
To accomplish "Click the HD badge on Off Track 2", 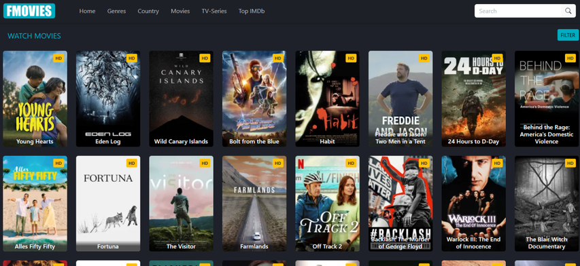I will point(351,163).
